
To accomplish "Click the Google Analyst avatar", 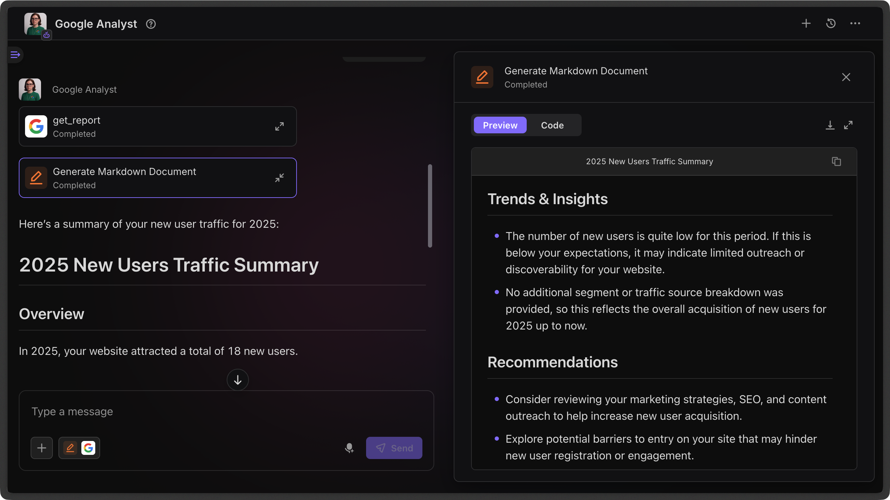I will tap(35, 24).
